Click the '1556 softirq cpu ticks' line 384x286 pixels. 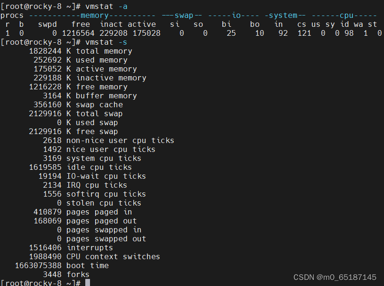(95, 194)
